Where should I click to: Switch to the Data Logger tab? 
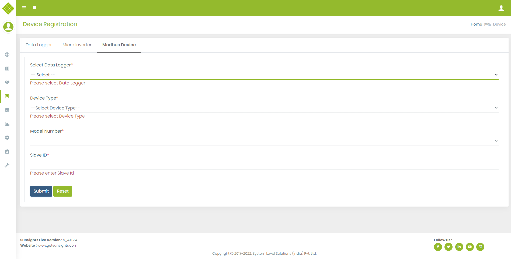point(39,45)
